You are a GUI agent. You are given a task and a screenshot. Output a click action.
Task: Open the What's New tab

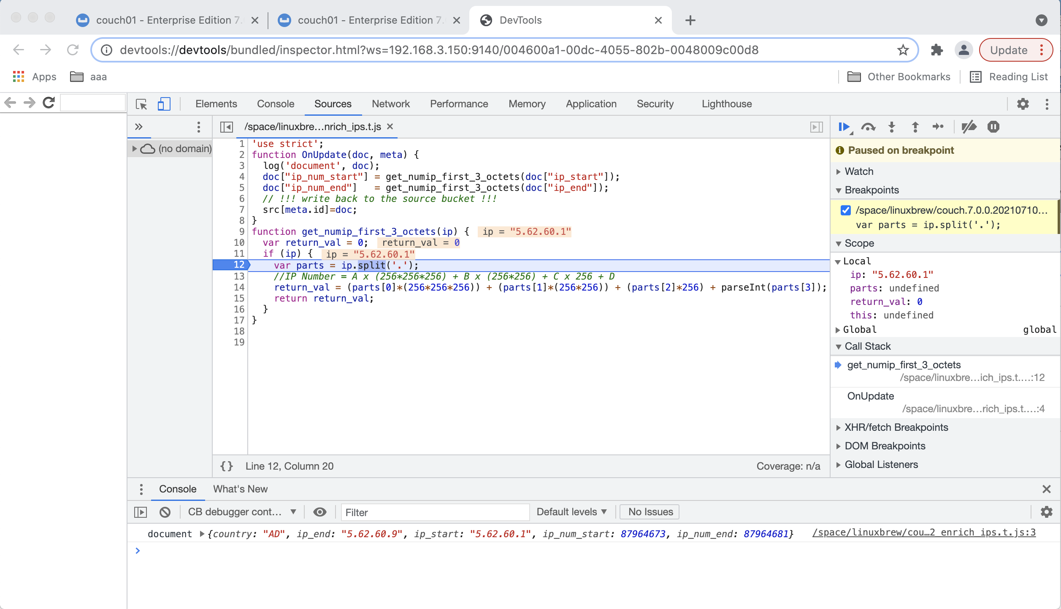point(240,489)
